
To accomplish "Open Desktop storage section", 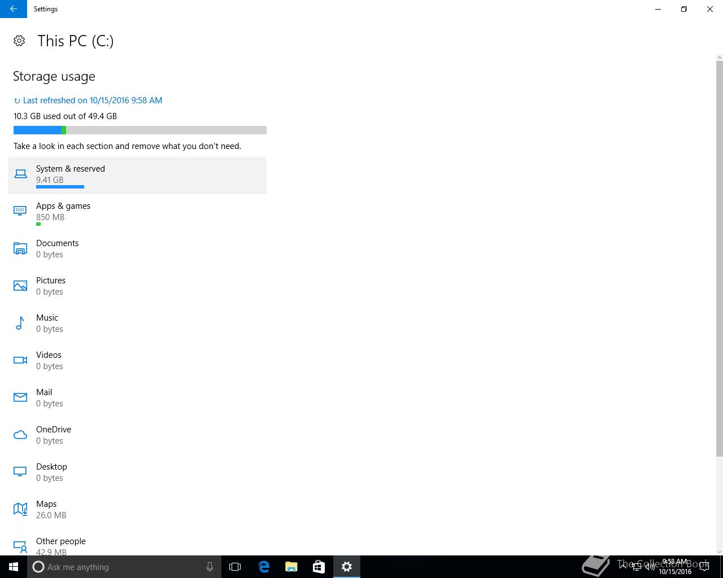I will click(137, 474).
